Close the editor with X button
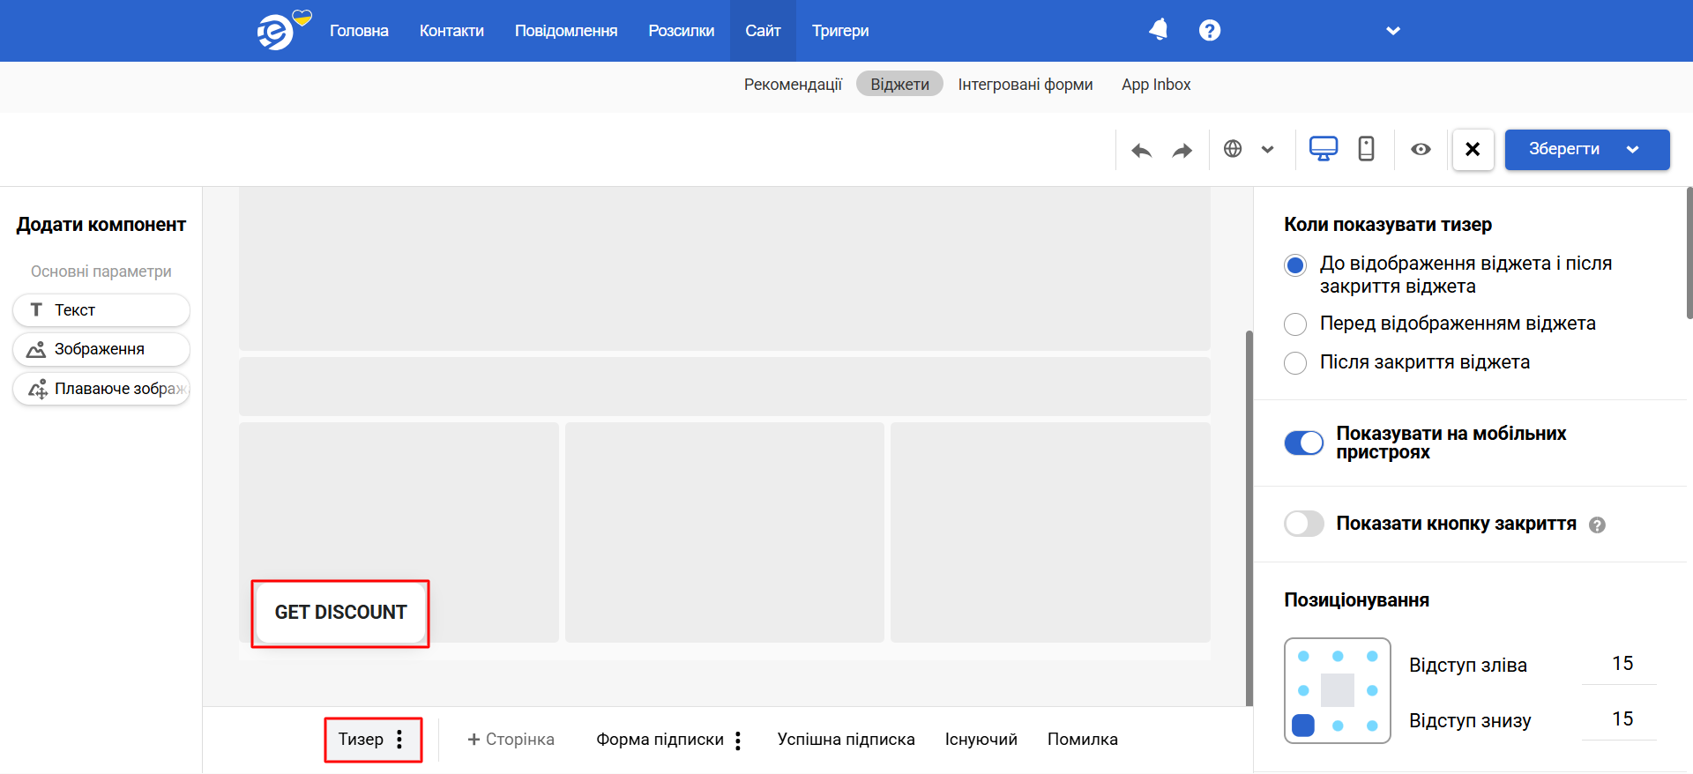 pyautogui.click(x=1473, y=149)
